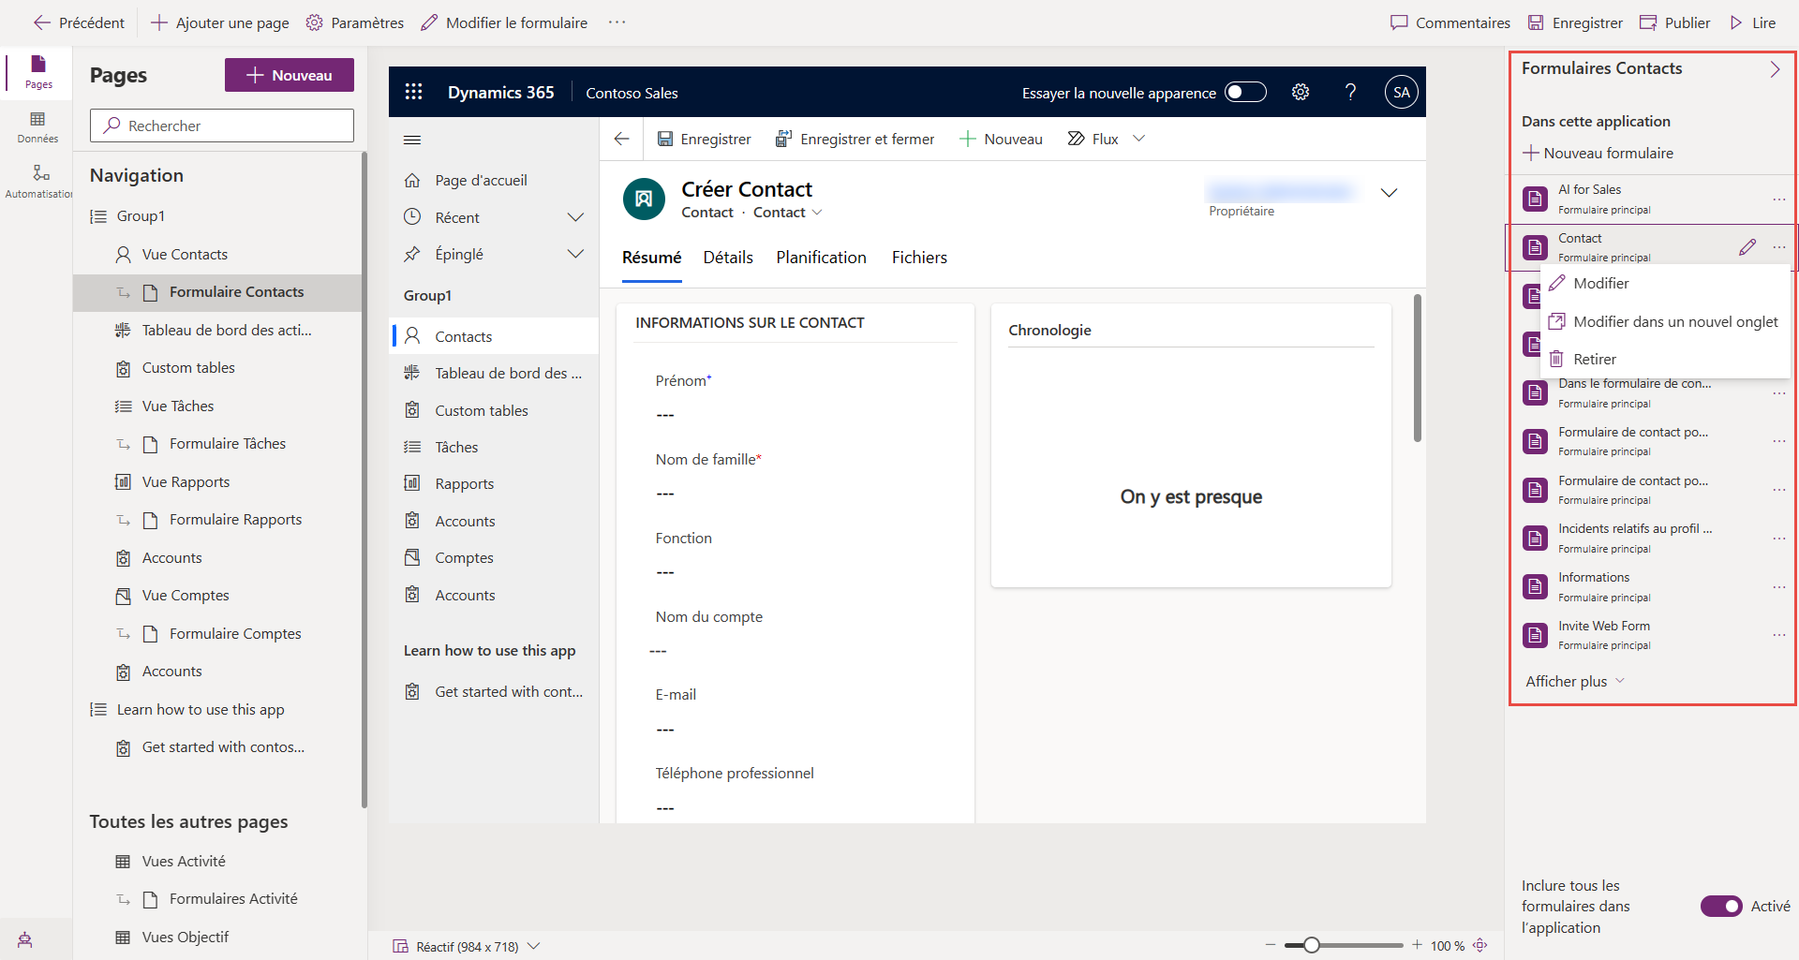Expand Afficher plus forms list
Screen dimensions: 1799x960
tap(1575, 681)
